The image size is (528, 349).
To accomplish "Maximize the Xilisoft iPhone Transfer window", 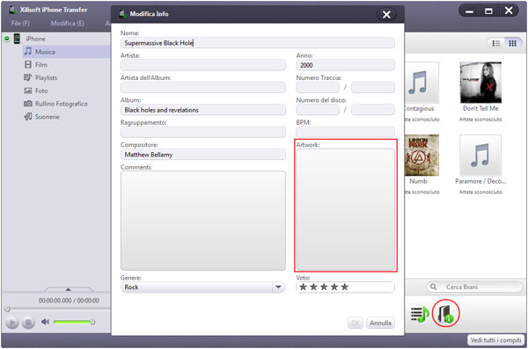I will pos(488,11).
